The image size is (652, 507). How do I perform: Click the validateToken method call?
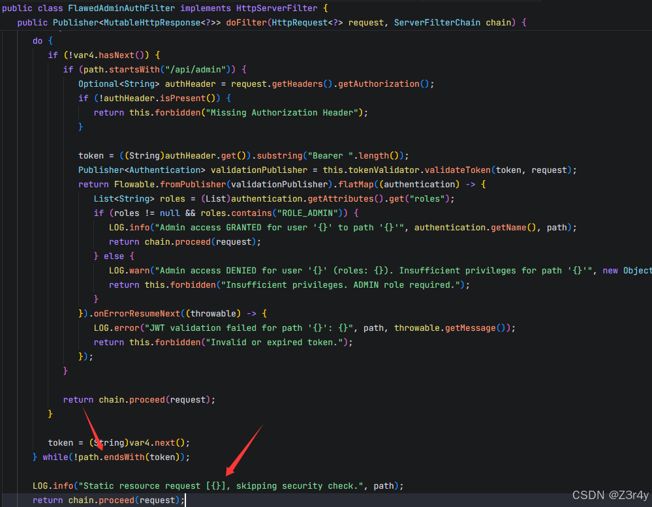click(458, 170)
